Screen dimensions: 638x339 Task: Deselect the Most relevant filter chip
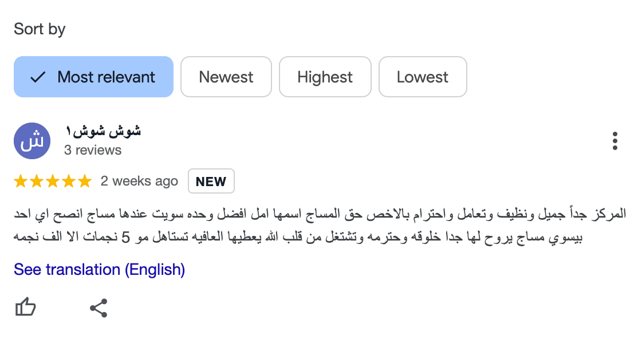coord(93,77)
